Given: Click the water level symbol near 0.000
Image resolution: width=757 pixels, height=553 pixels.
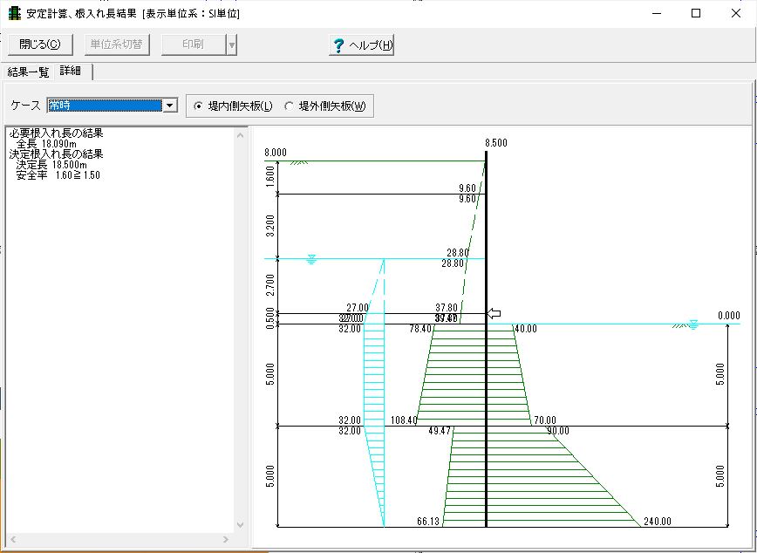Looking at the screenshot, I should (x=693, y=324).
